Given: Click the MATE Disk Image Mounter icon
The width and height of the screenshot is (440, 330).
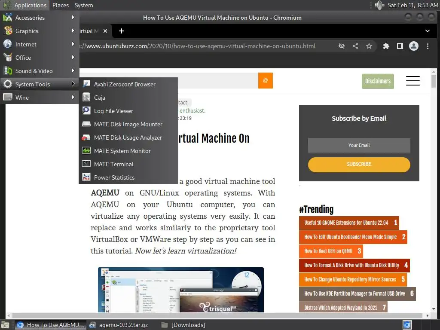Looking at the screenshot, I should click(86, 124).
